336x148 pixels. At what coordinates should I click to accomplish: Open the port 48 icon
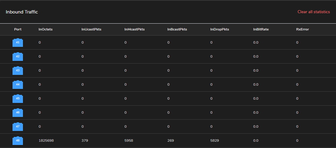pyautogui.click(x=18, y=141)
